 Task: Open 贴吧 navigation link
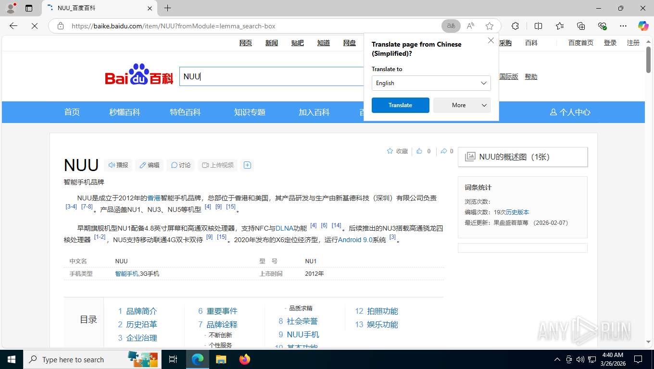[298, 43]
